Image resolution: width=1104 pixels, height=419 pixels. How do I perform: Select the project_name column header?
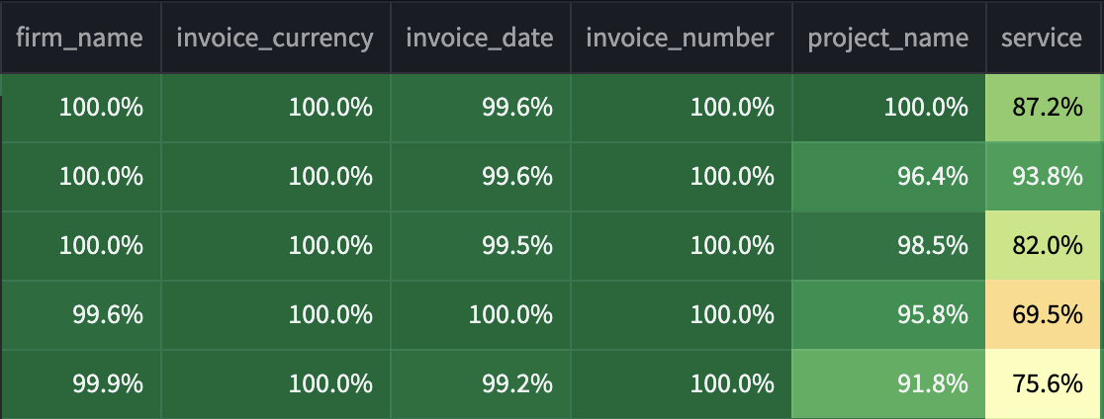click(x=887, y=39)
